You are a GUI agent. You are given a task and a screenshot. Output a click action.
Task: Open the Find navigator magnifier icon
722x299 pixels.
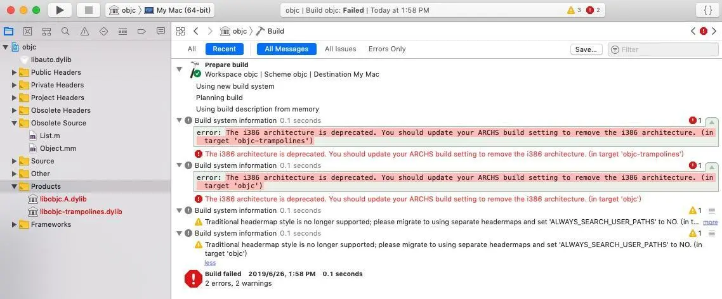coord(65,31)
